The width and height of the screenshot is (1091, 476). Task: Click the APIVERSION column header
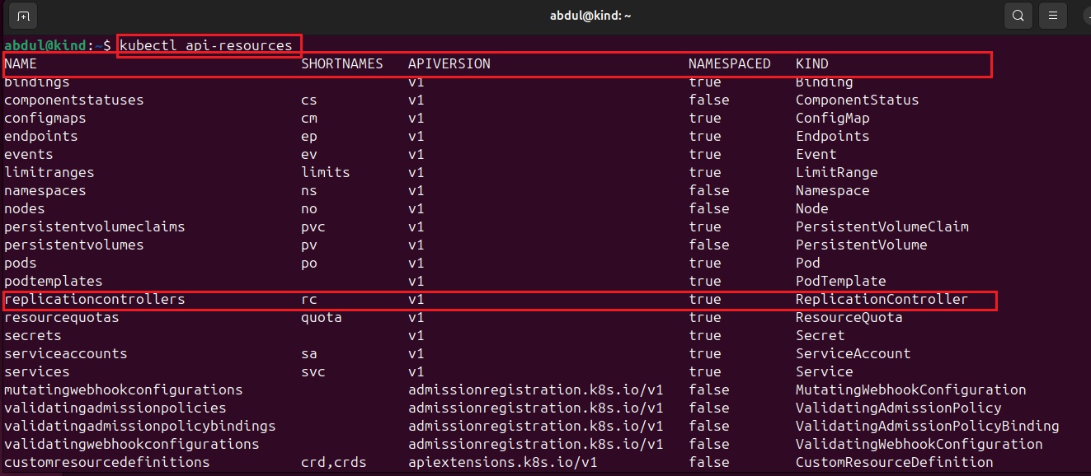click(449, 63)
